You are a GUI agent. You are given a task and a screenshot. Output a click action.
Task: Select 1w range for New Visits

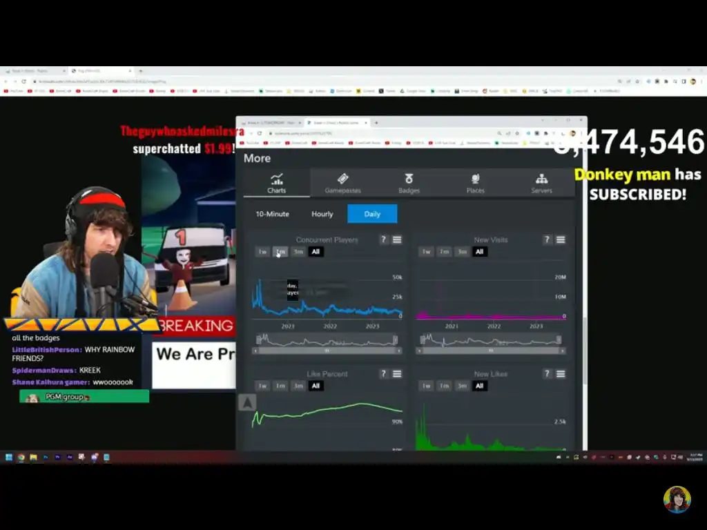[426, 251]
